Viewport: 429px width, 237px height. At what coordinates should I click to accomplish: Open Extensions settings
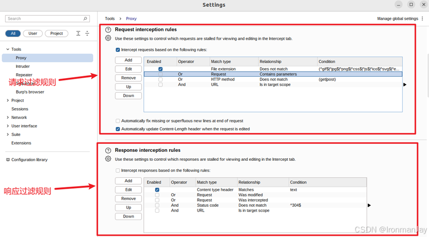(x=21, y=143)
